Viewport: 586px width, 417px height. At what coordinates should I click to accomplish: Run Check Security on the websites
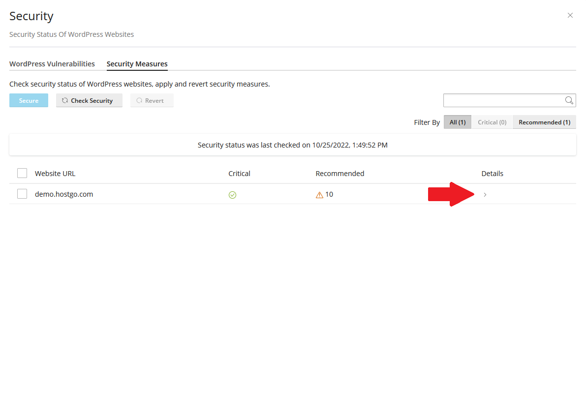pos(89,100)
